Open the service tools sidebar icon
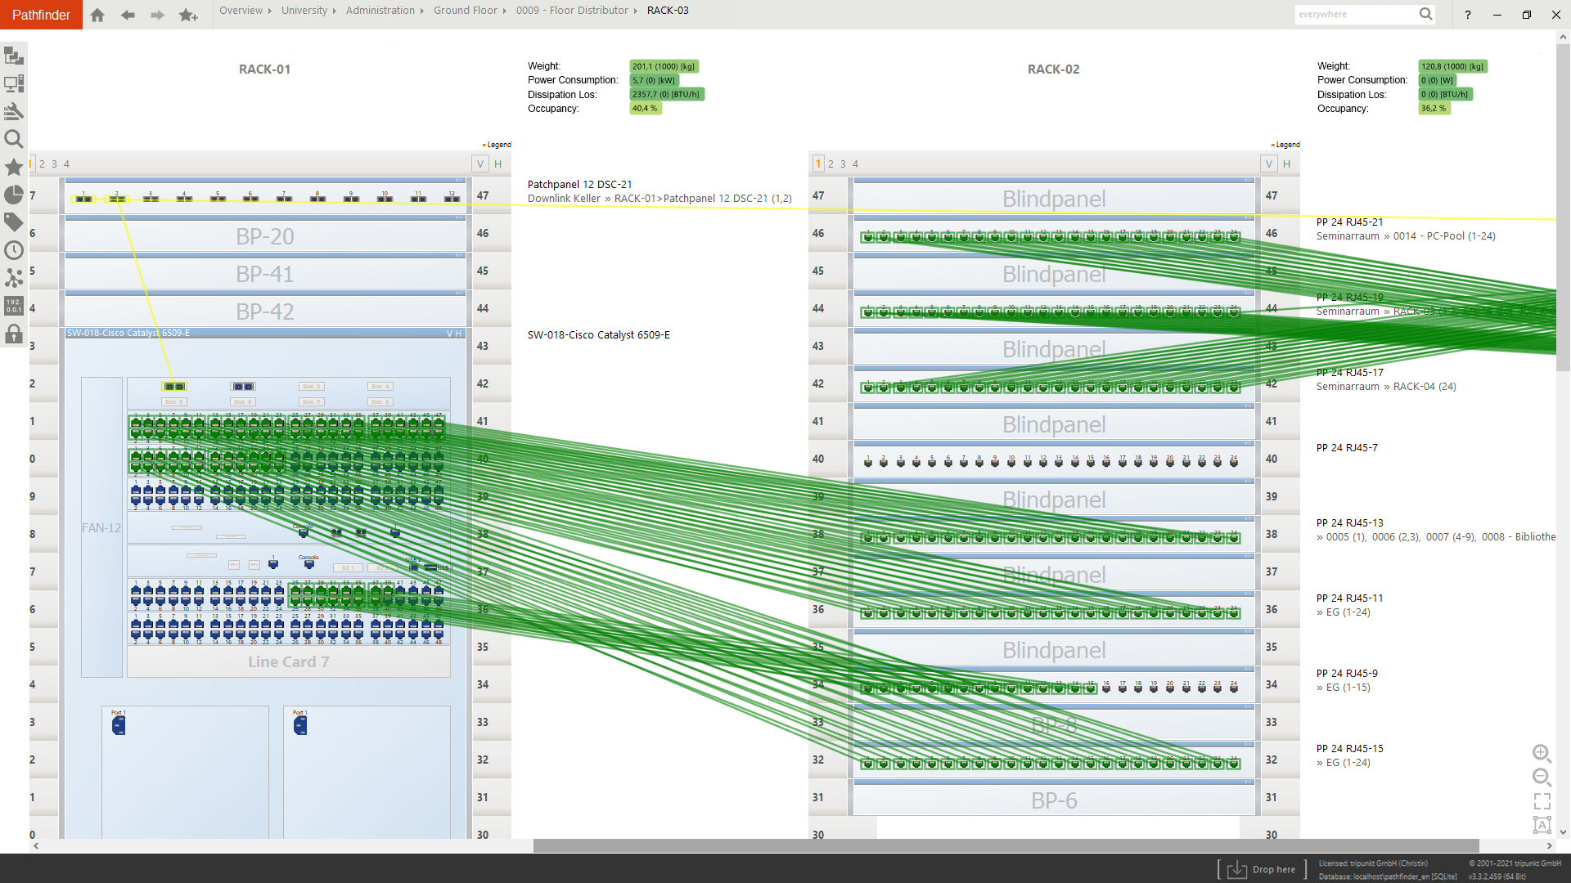 coord(13,110)
